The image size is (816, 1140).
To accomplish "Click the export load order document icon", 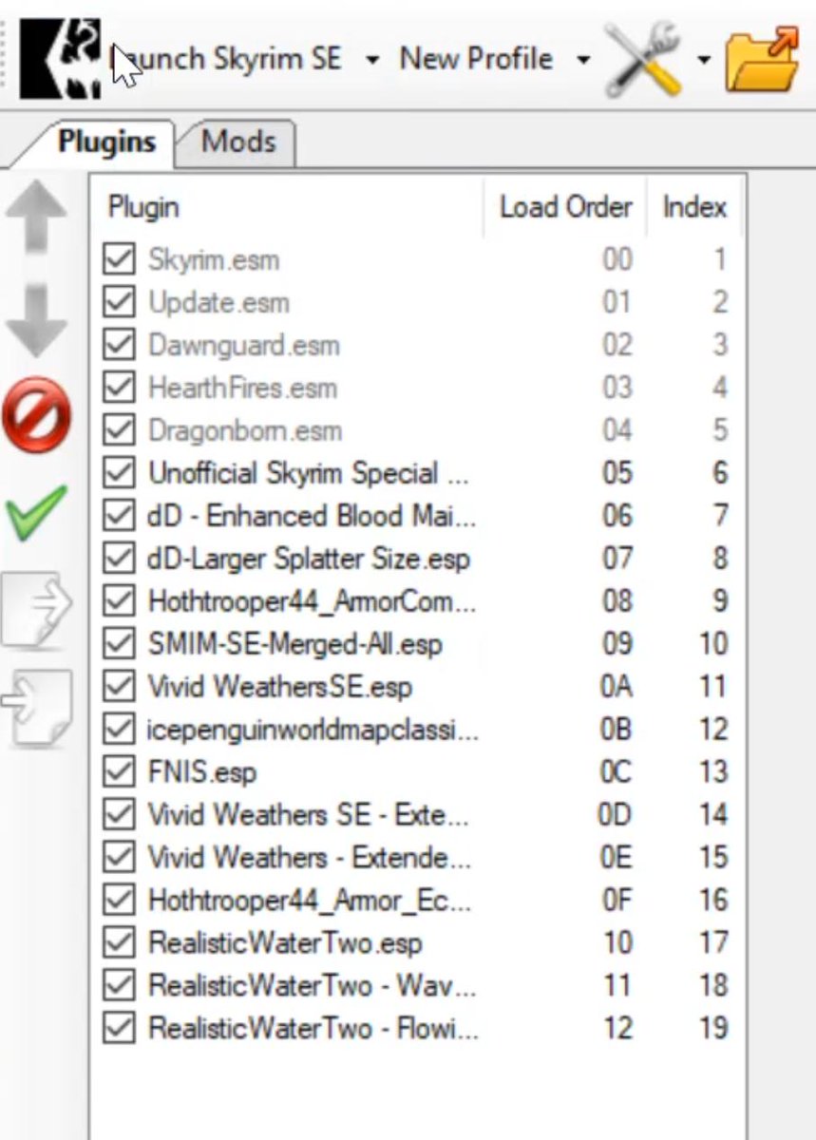I will (37, 610).
